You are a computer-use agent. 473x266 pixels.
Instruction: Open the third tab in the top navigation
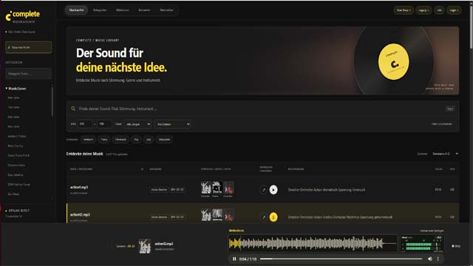pyautogui.click(x=123, y=10)
